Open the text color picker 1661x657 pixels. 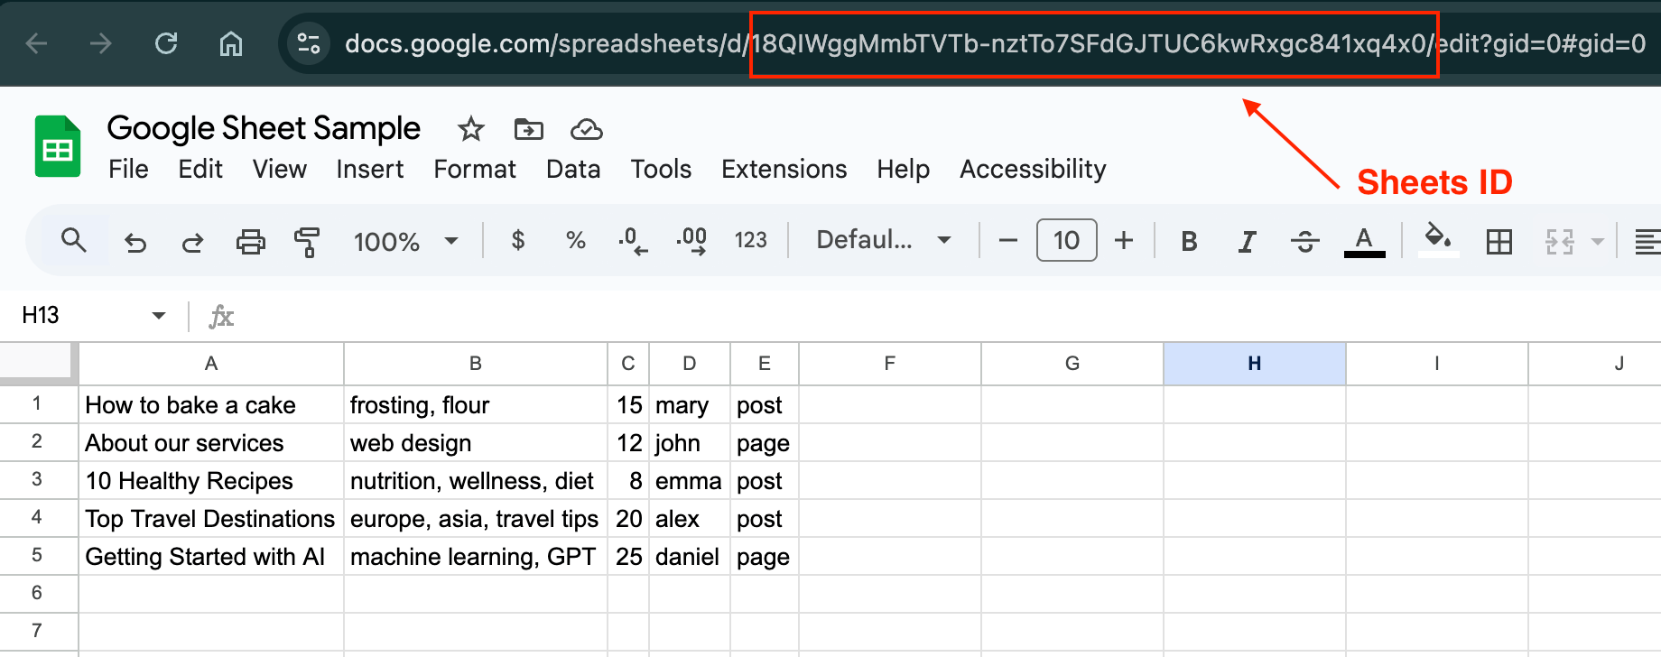[x=1364, y=241]
